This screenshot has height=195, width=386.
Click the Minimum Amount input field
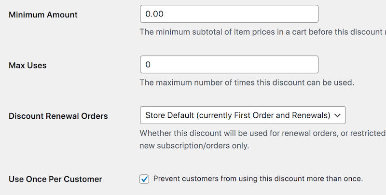pyautogui.click(x=229, y=14)
